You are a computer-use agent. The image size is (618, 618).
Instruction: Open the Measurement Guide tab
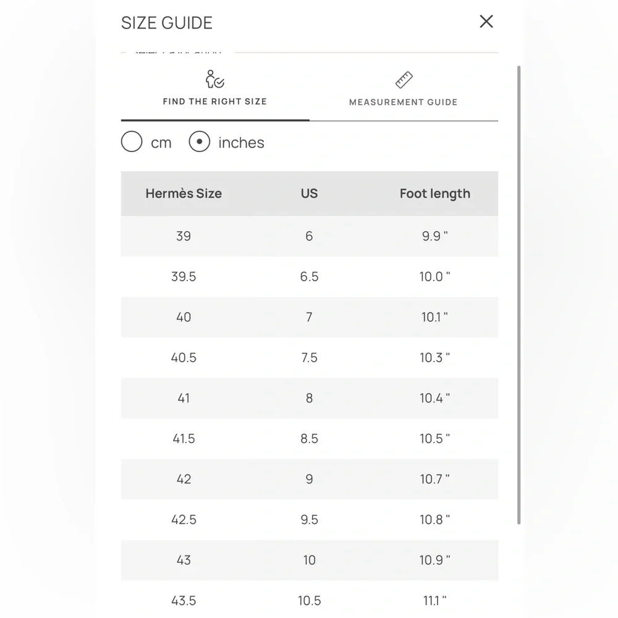(404, 93)
